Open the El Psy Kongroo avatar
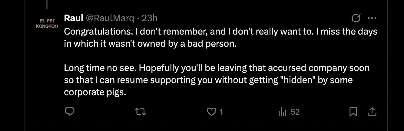Image resolution: width=404 pixels, height=131 pixels. tap(47, 24)
